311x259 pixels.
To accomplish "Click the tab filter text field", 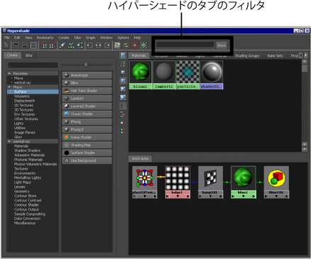I will click(x=185, y=45).
